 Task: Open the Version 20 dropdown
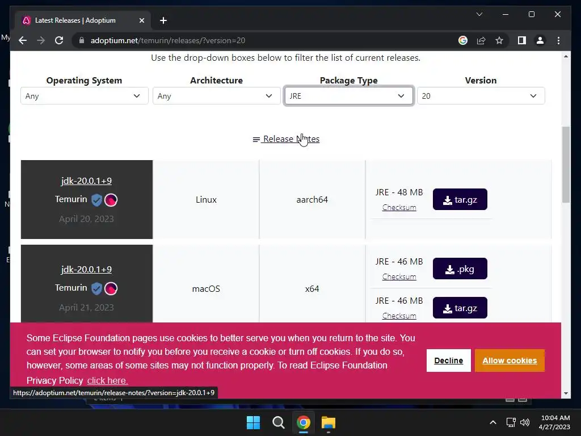pyautogui.click(x=481, y=95)
